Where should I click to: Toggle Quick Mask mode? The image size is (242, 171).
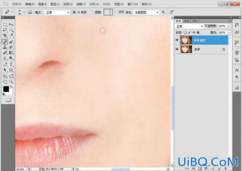click(8, 100)
